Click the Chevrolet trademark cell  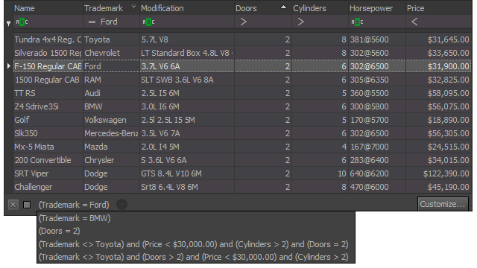point(111,53)
